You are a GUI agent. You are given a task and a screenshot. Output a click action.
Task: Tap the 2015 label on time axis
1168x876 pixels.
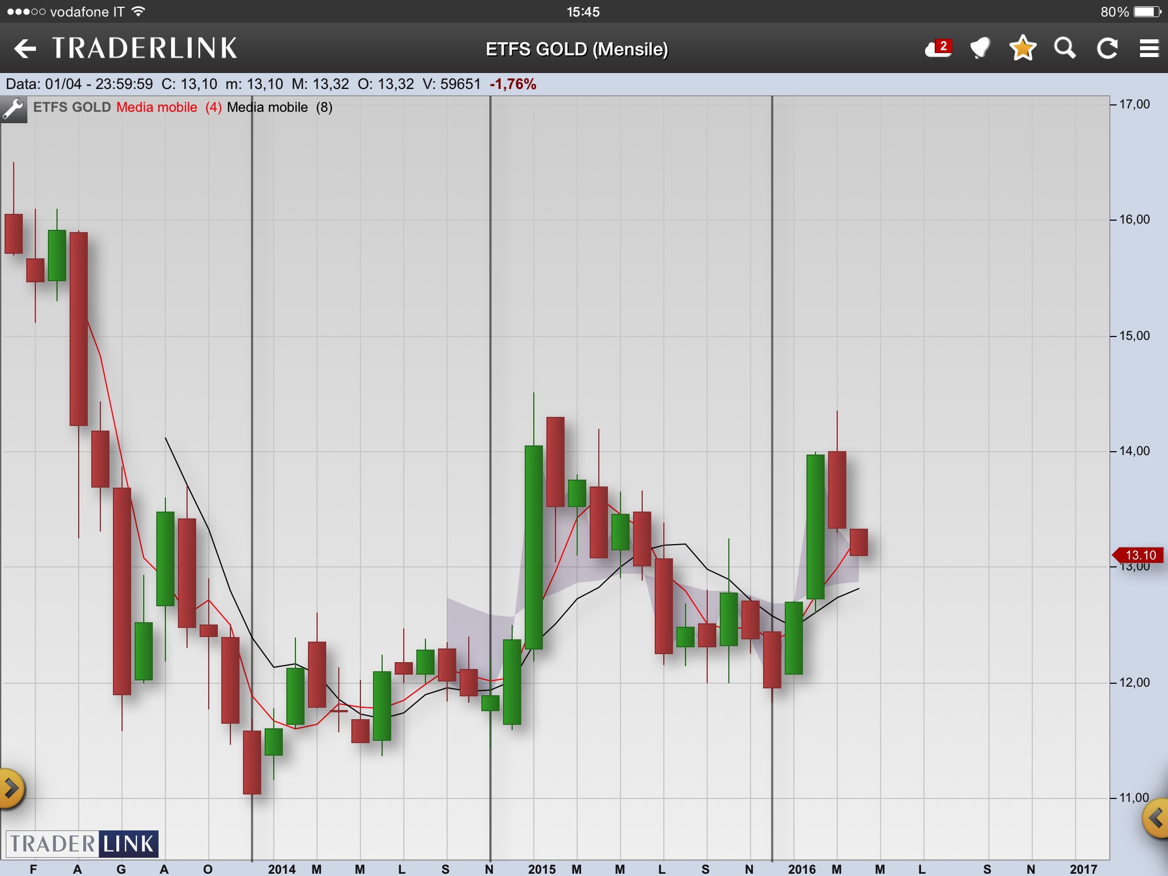tap(542, 869)
